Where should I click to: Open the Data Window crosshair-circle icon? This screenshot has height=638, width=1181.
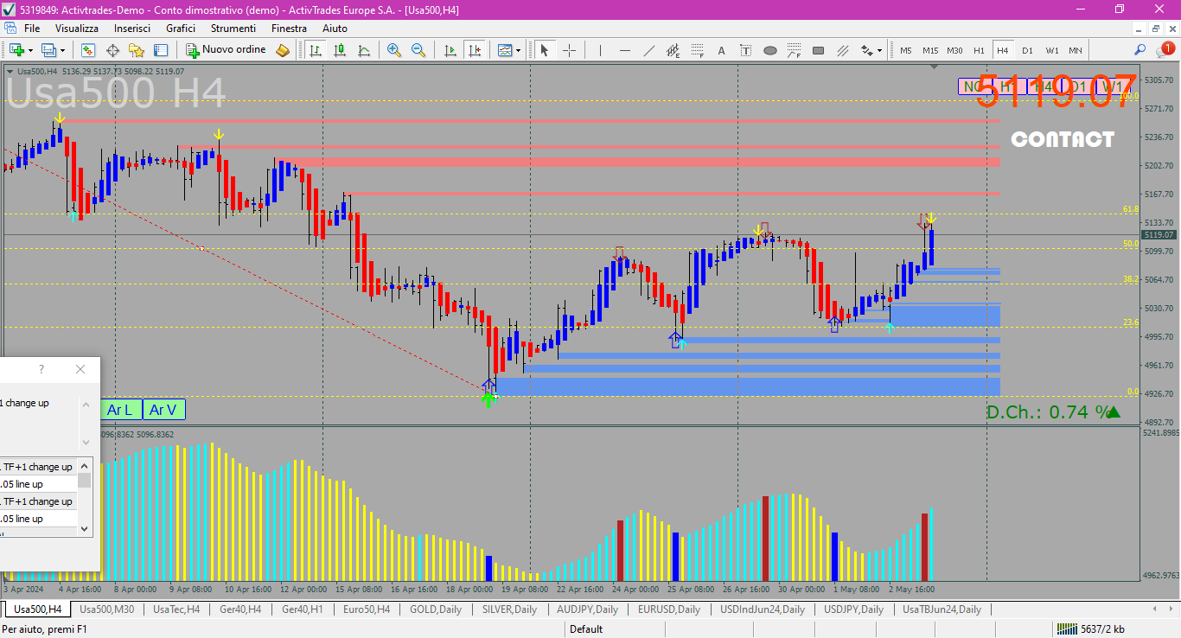pyautogui.click(x=112, y=50)
